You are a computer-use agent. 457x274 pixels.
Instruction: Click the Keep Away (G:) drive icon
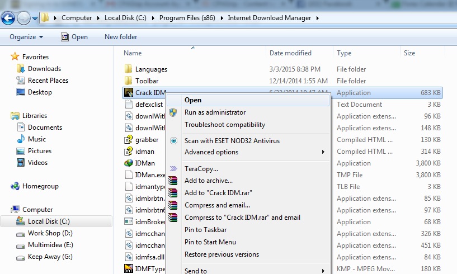pos(20,258)
